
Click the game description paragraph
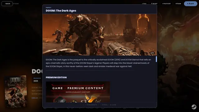[x=99, y=63]
